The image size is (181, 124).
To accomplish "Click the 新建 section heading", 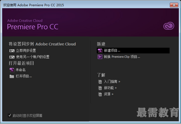I will tap(101, 44).
